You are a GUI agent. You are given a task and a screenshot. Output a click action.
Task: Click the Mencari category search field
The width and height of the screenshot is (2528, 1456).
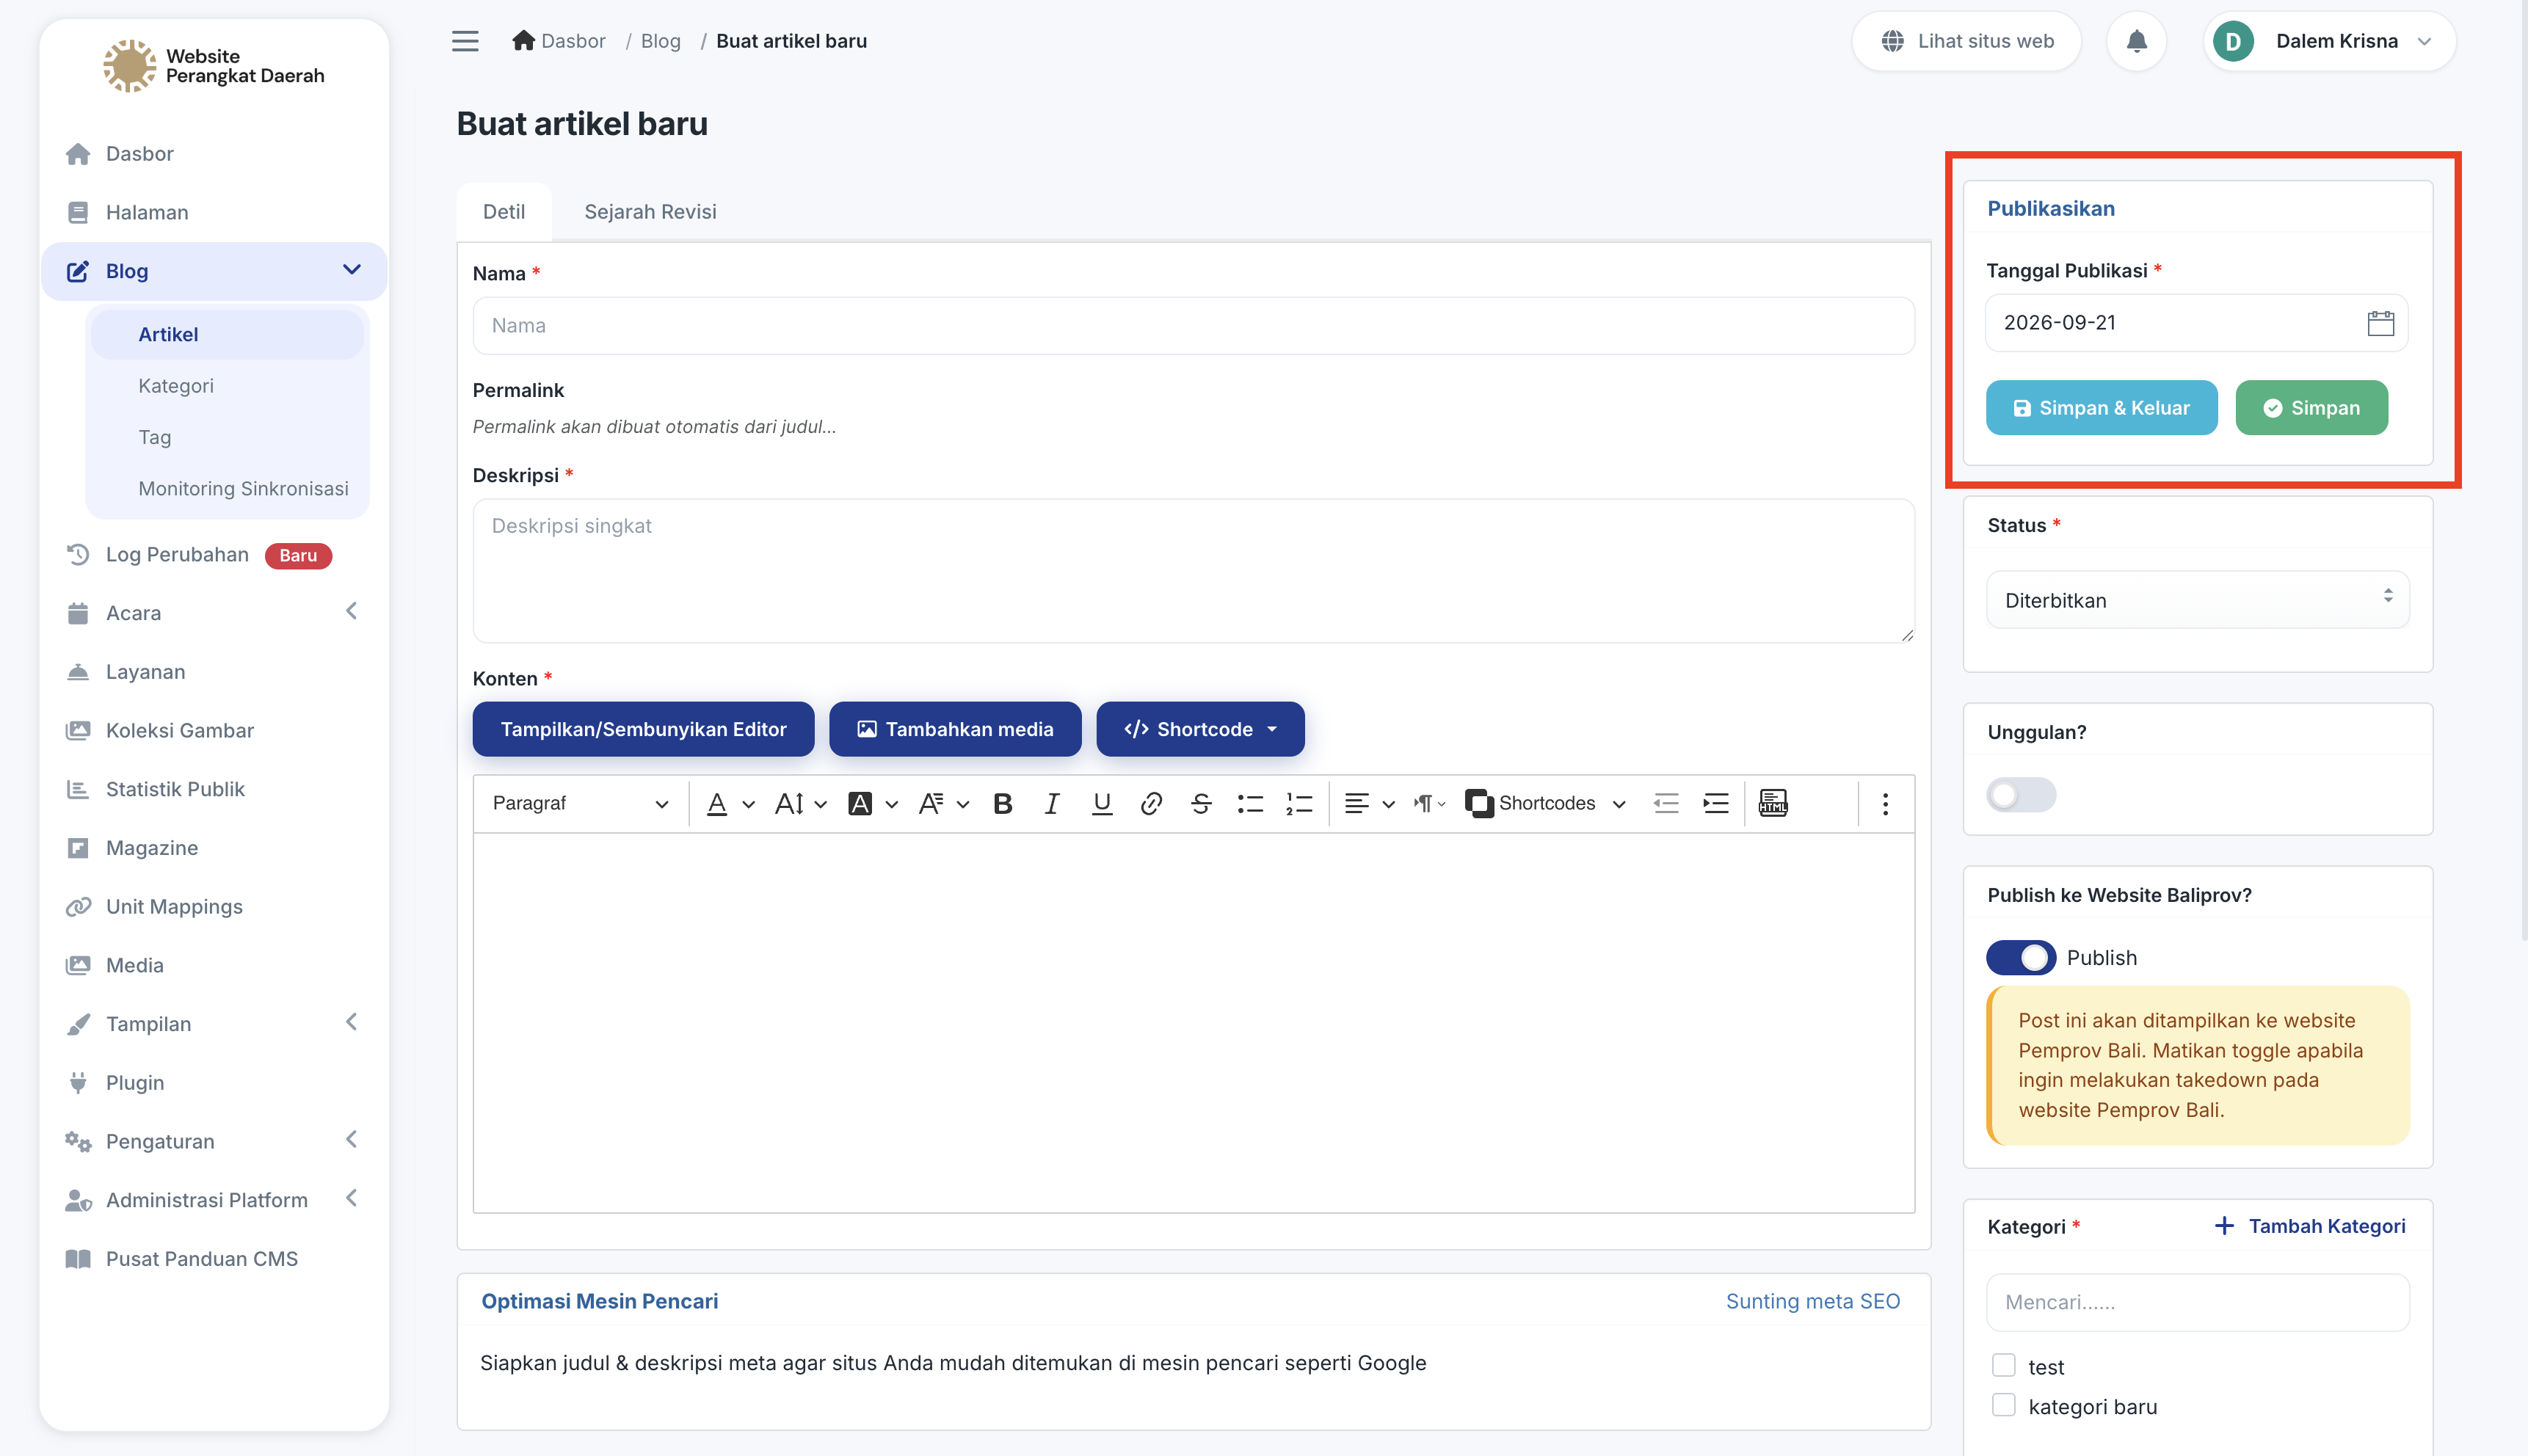click(x=2197, y=1302)
